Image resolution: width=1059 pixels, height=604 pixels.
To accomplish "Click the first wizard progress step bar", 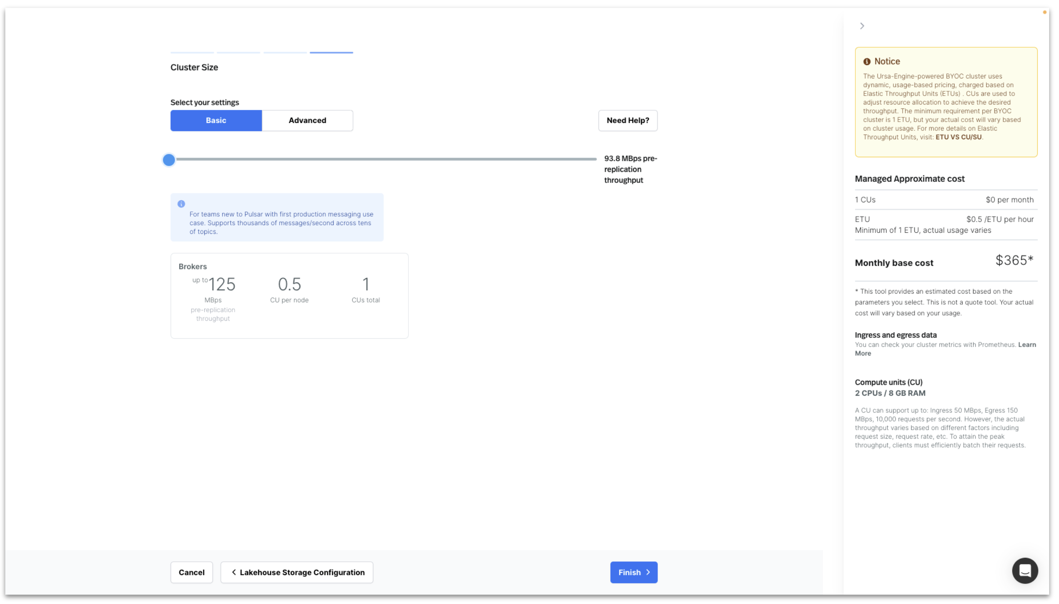I will point(192,53).
